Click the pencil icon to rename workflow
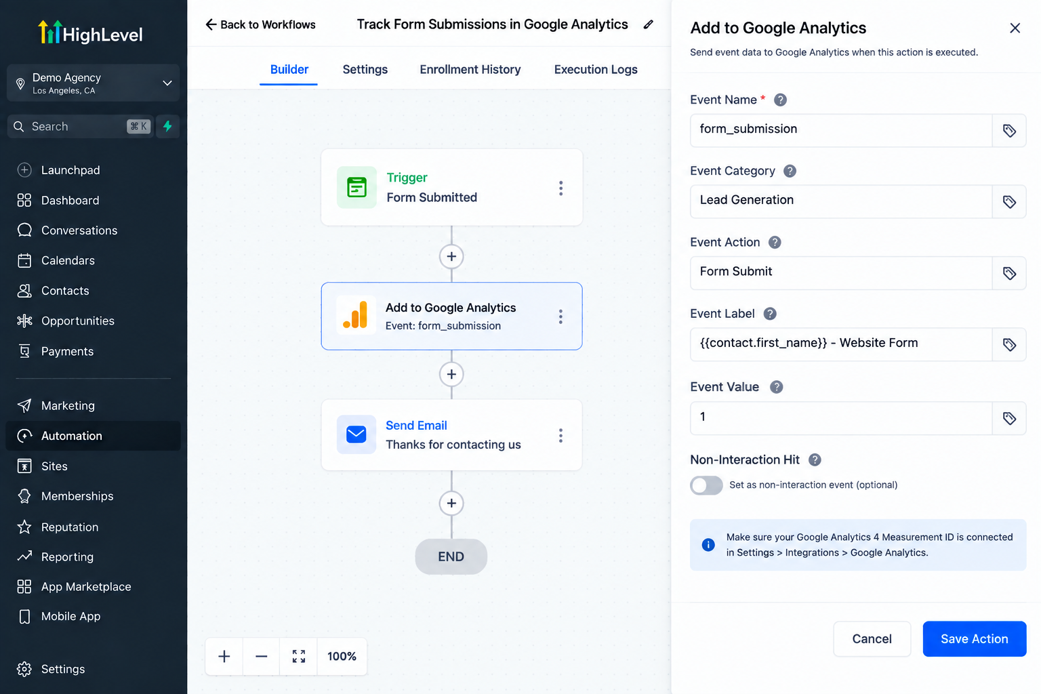1041x694 pixels. 649,24
